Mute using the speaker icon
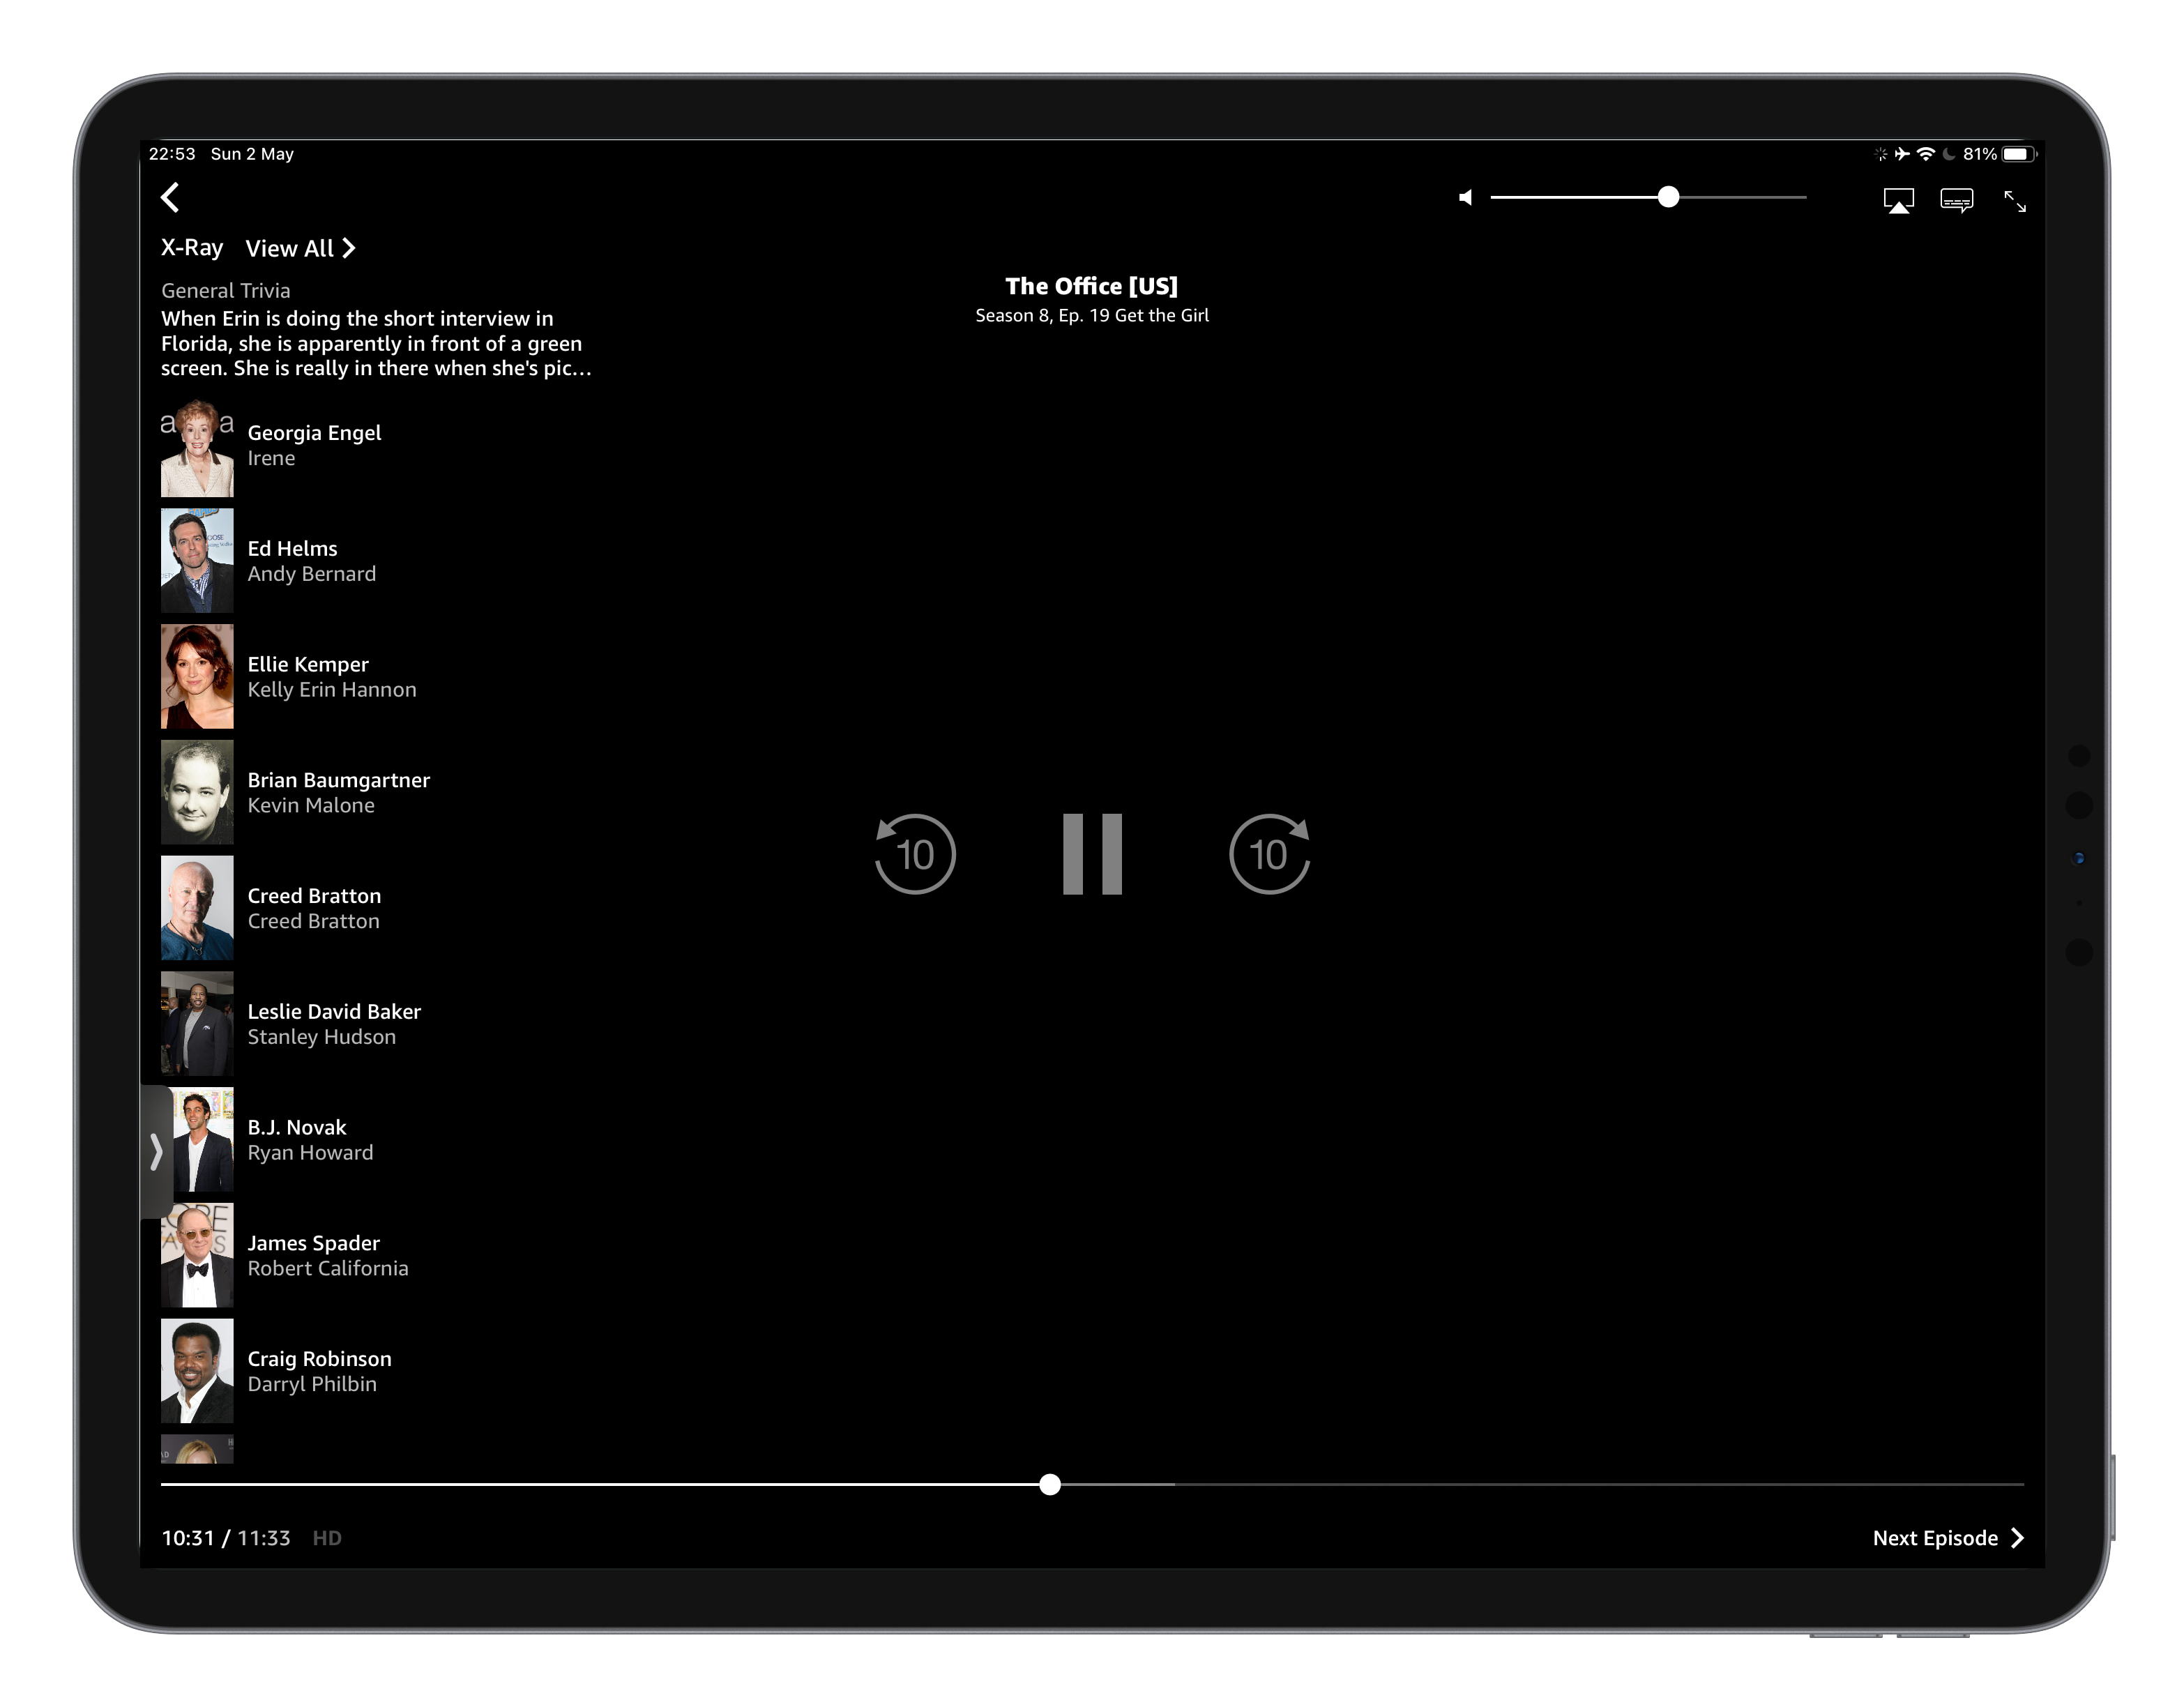 click(1465, 198)
